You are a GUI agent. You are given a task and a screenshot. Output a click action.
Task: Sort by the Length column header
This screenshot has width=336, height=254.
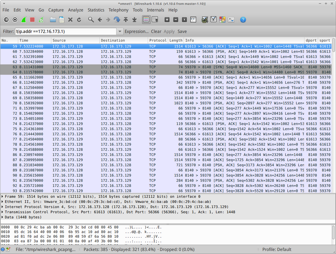click(176, 40)
